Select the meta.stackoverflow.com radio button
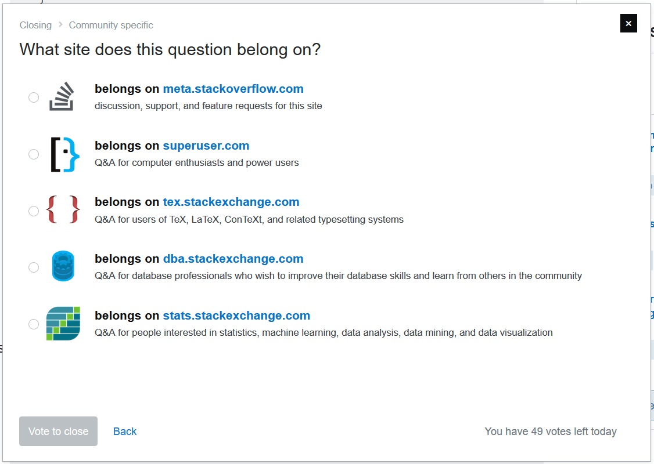Viewport: 654px width, 464px height. coord(34,97)
